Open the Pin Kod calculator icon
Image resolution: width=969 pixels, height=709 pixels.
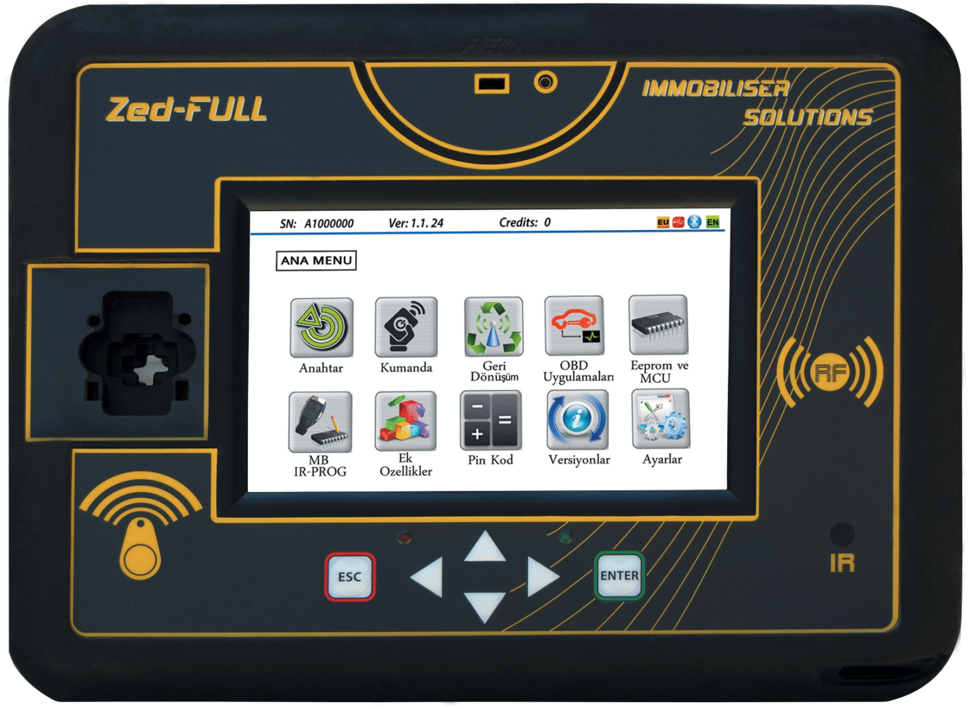click(491, 420)
